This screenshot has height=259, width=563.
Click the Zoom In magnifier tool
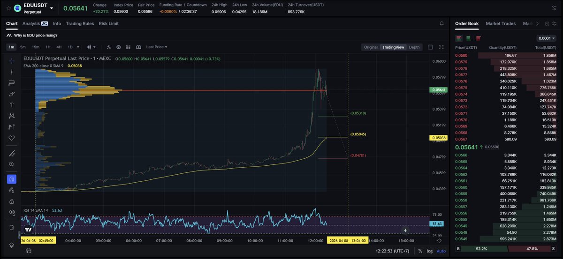click(x=12, y=164)
